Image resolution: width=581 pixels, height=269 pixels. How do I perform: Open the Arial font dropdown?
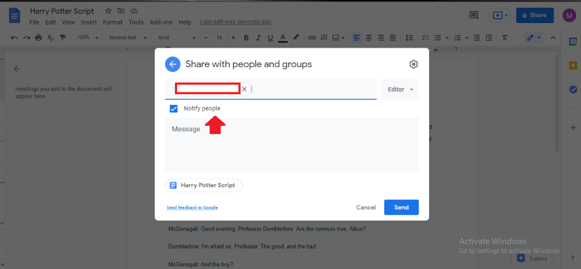pyautogui.click(x=176, y=38)
